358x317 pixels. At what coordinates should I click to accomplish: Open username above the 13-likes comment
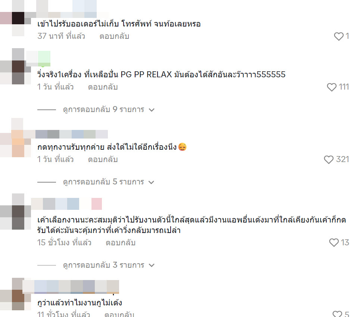(66, 204)
